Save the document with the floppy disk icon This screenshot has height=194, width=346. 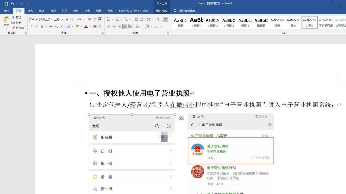coord(6,4)
